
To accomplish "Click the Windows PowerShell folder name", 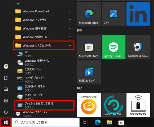I will coord(36,11).
